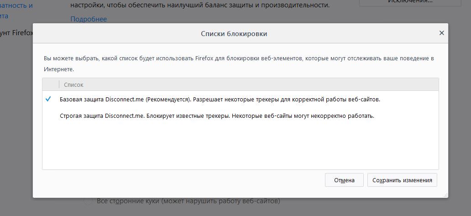Enable the empty check cell for Строгая защита
Viewport: 471px width, 216px height.
tap(48, 116)
